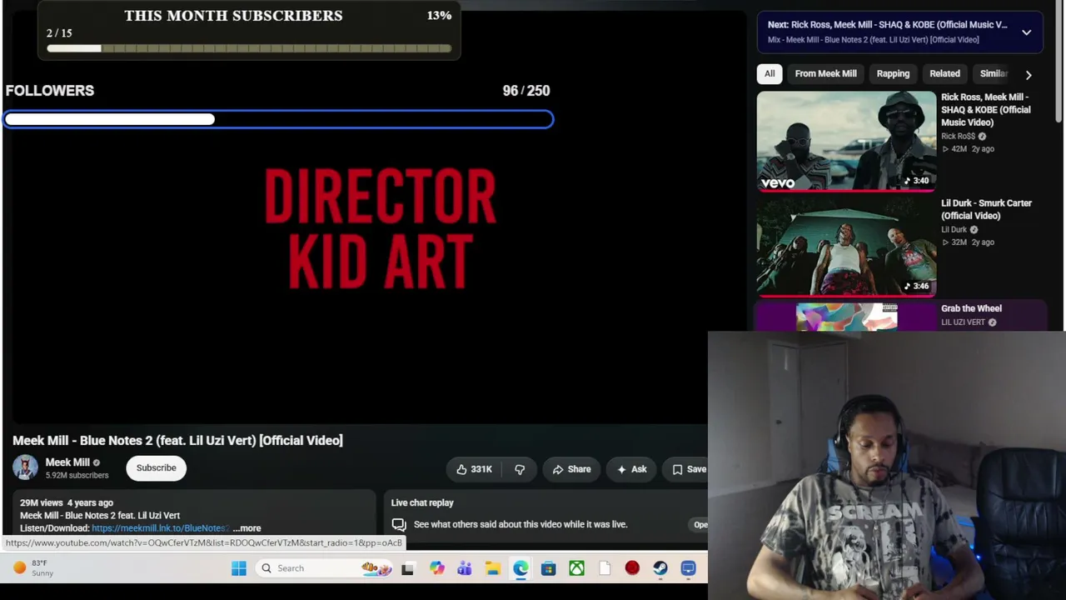Open Microsoft Store from the taskbar
The width and height of the screenshot is (1066, 600).
(548, 568)
